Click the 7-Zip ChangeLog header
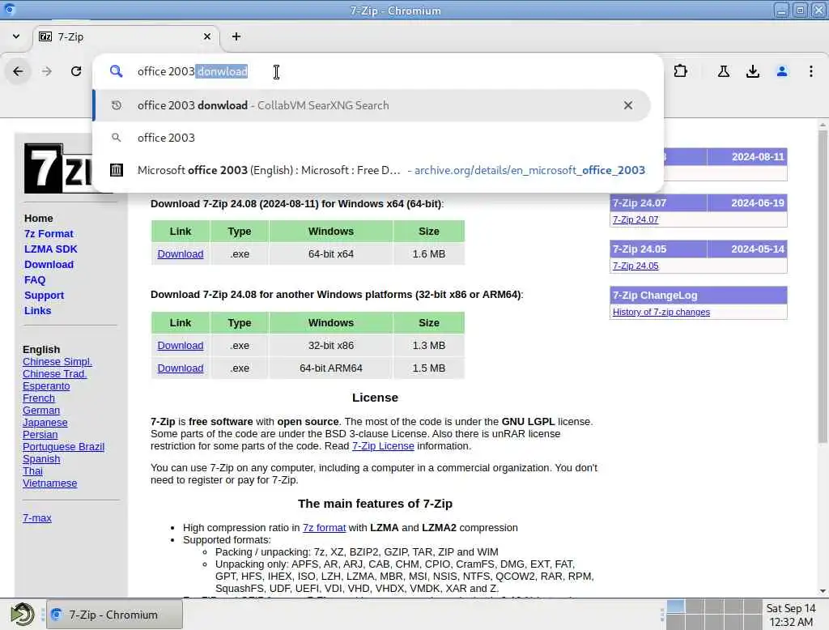 point(698,296)
